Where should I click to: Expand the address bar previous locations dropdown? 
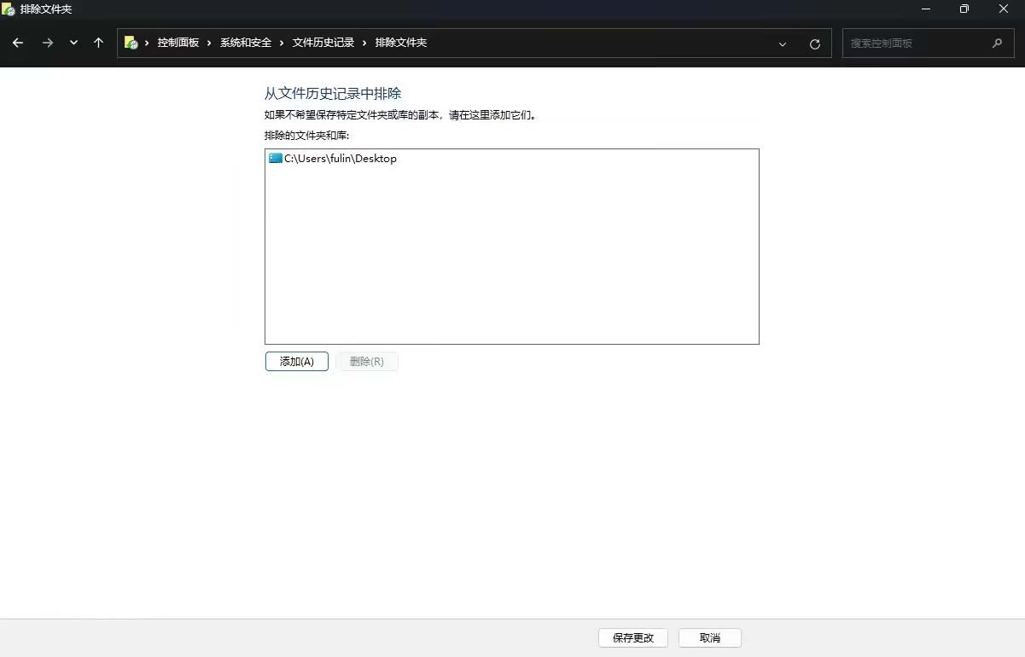click(x=782, y=44)
